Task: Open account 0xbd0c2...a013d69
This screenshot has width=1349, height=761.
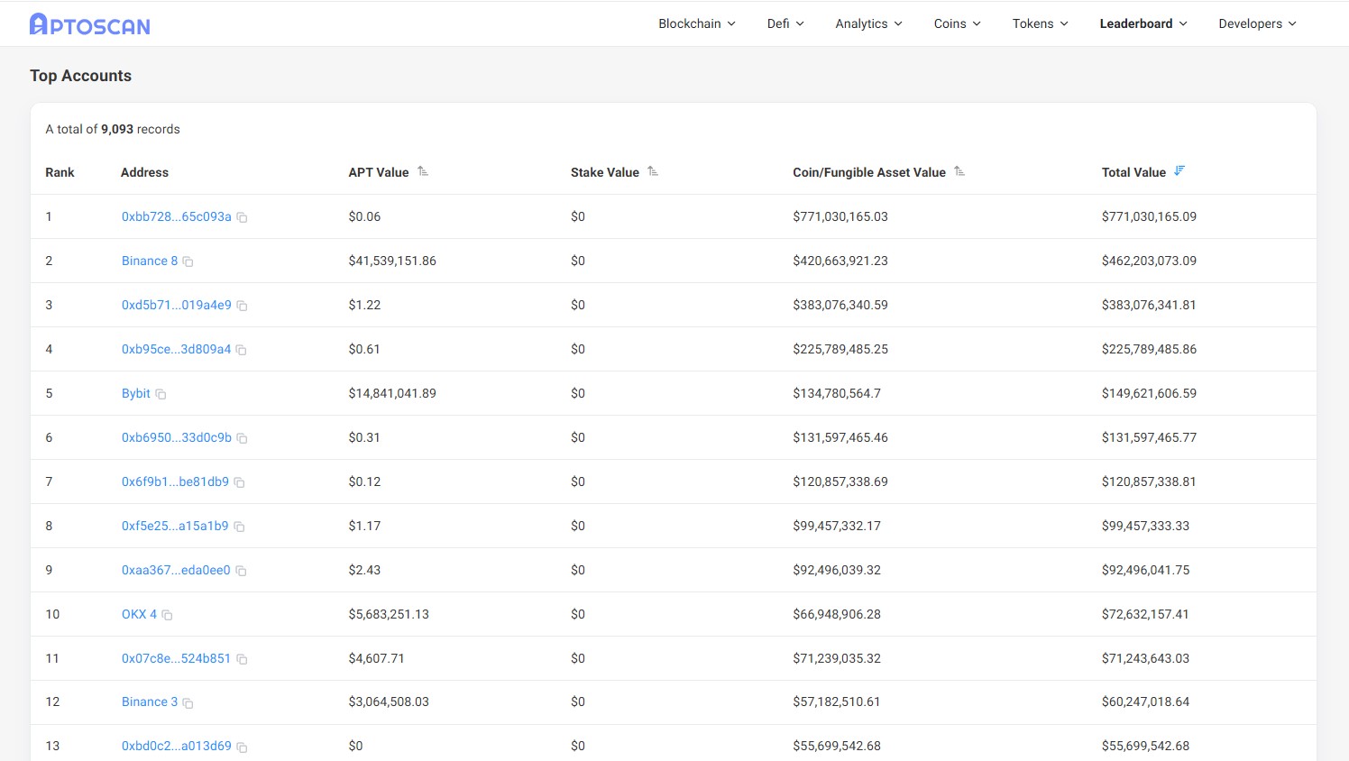Action: pyautogui.click(x=177, y=746)
